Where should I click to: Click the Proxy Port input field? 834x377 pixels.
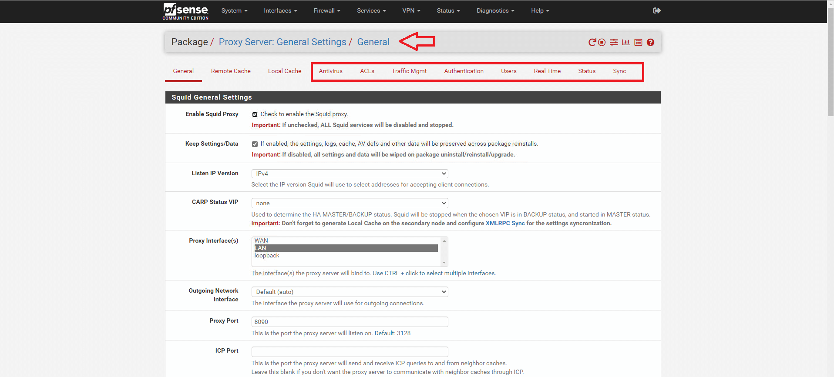[x=350, y=322]
